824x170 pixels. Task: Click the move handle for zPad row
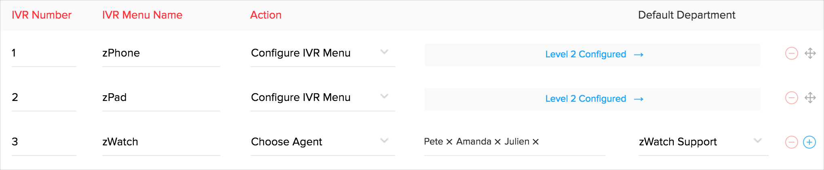[810, 98]
